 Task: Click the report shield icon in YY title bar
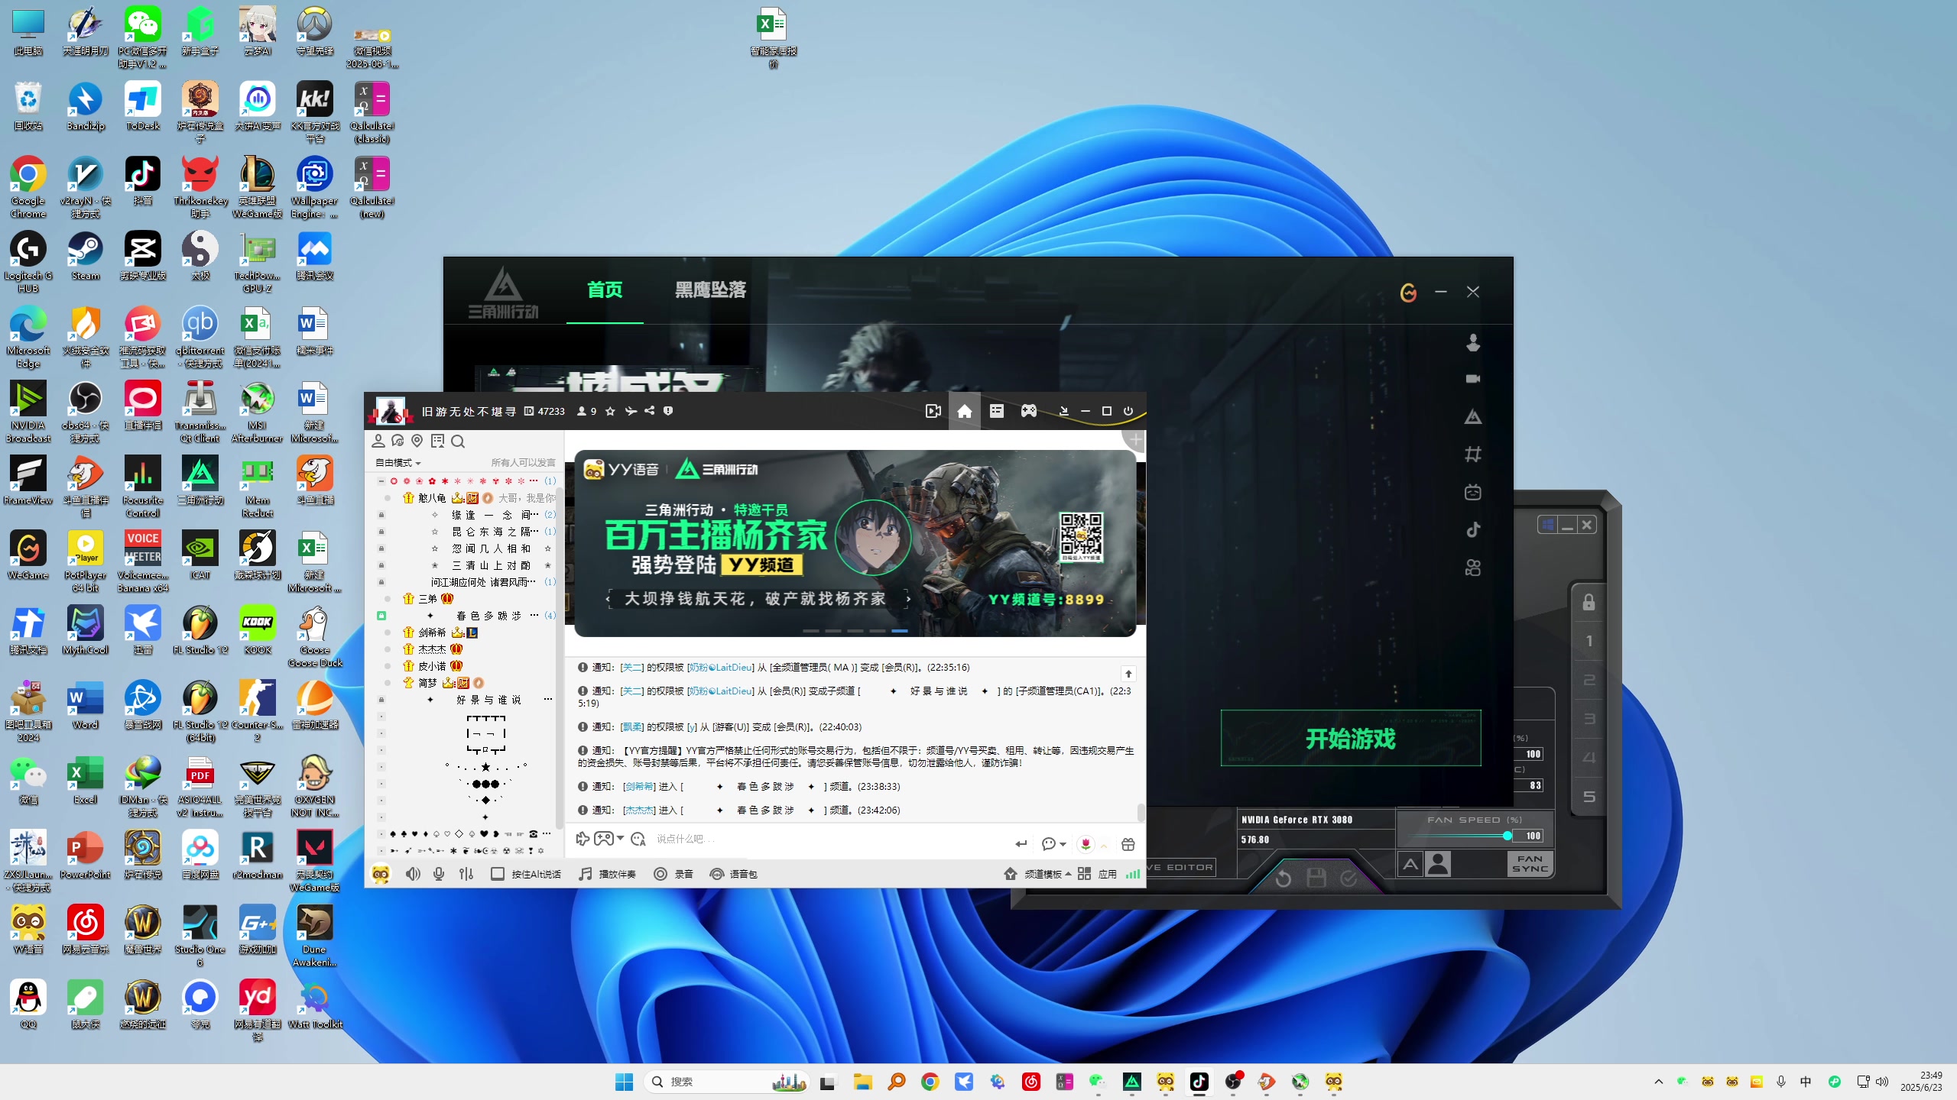coord(668,411)
